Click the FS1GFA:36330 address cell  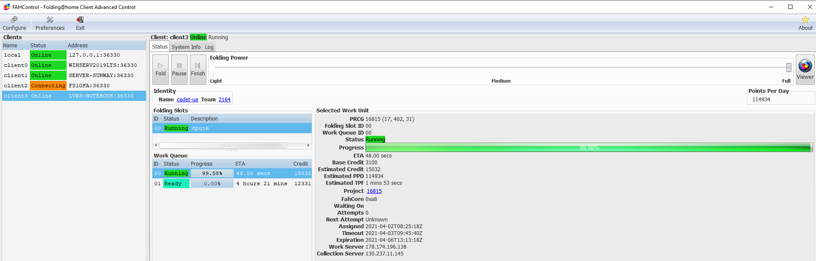click(89, 86)
